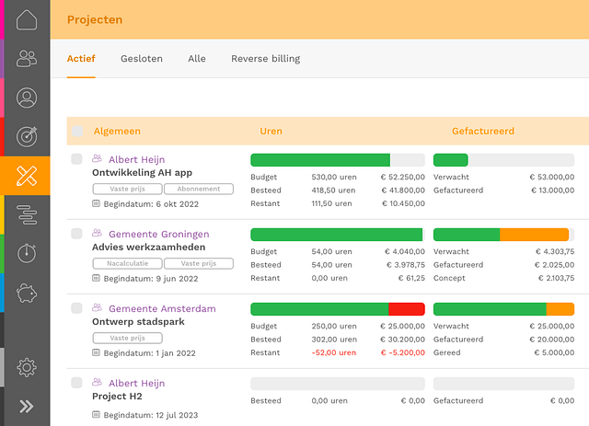
Task: Click group icon beside Gemeente Amsterdam
Action: pyautogui.click(x=97, y=307)
